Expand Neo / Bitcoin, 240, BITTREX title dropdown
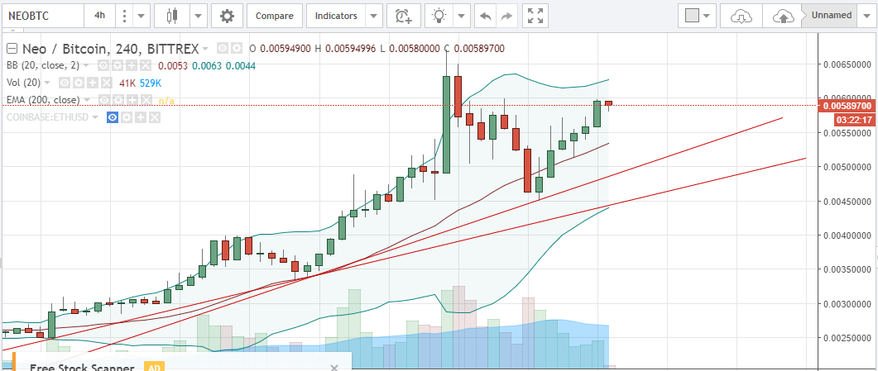The width and height of the screenshot is (878, 371). click(x=205, y=49)
